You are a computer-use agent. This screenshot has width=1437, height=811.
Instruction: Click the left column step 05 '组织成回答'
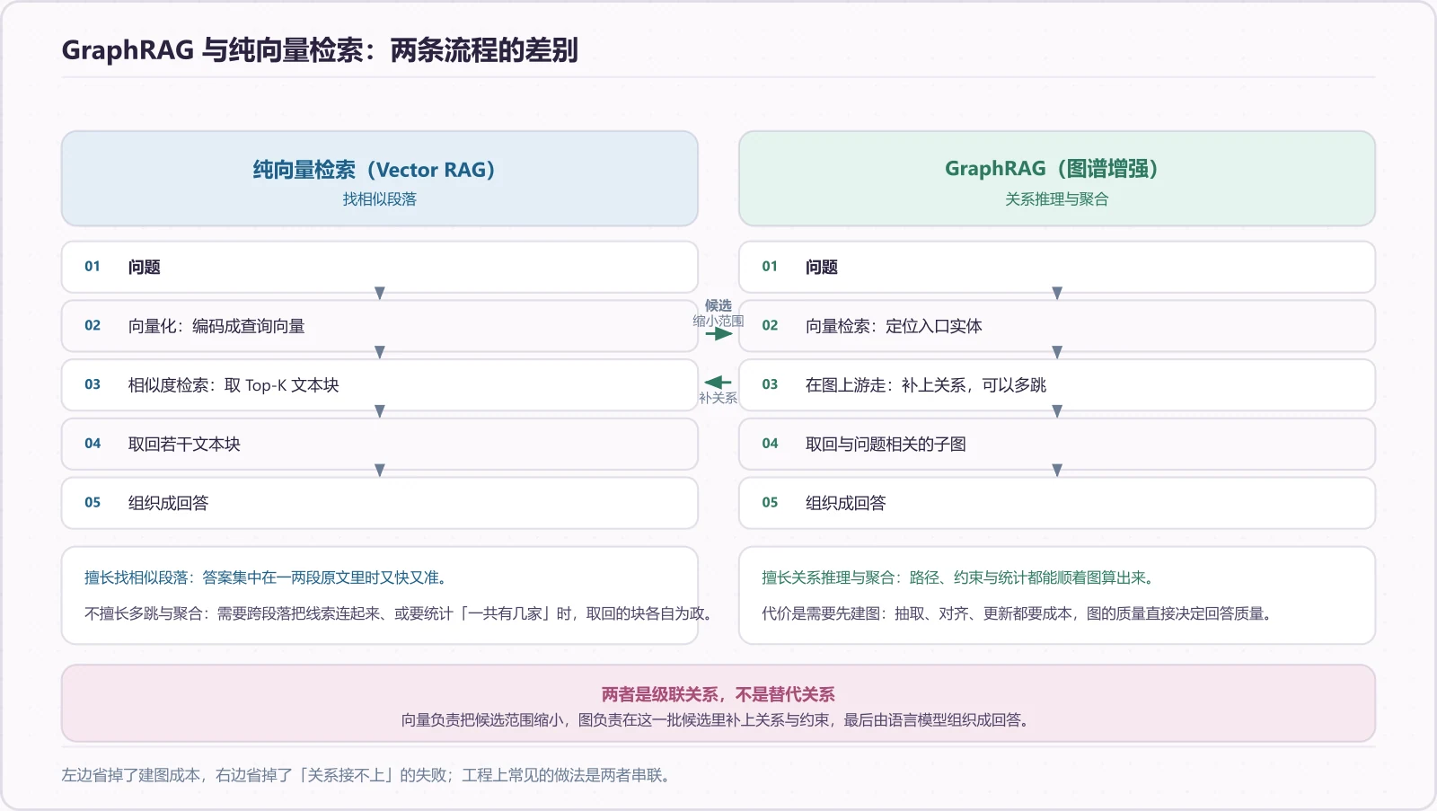[380, 503]
